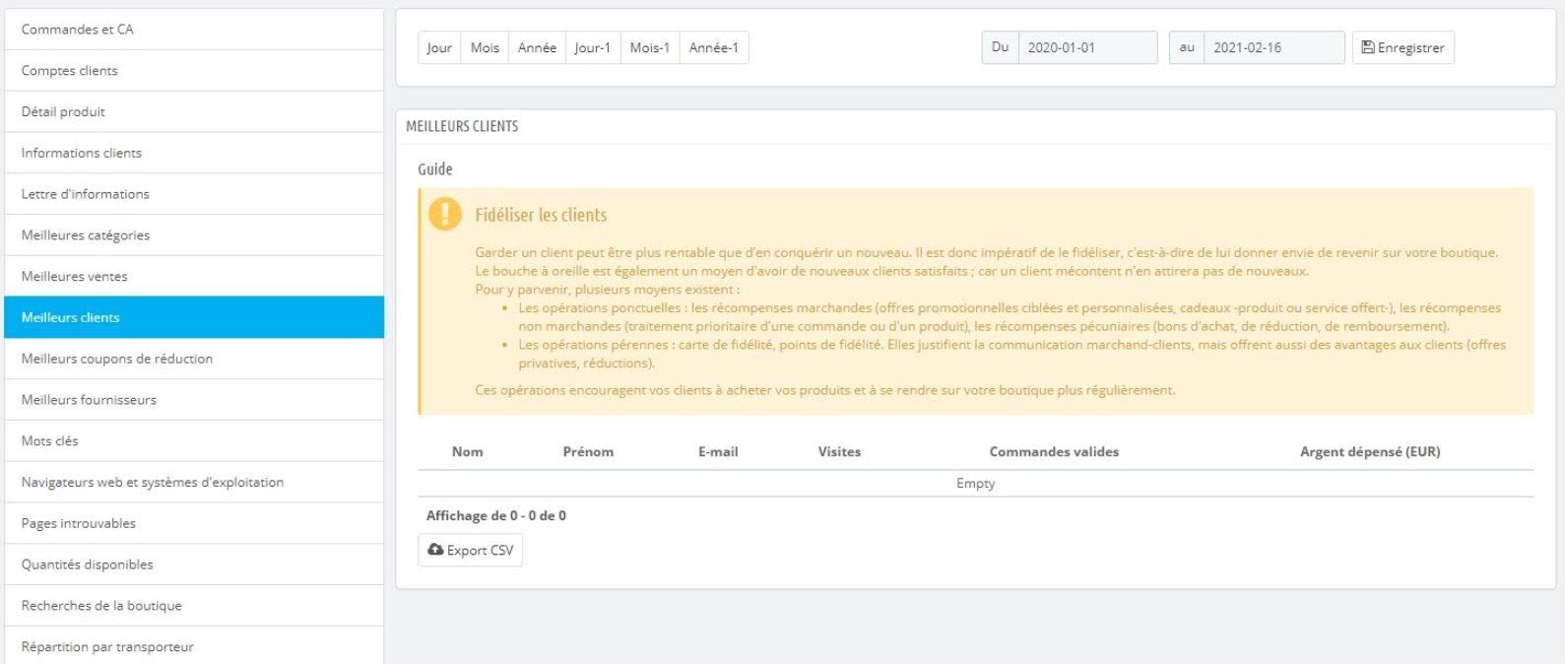Select the active Meilleurs clients entry
This screenshot has width=1565, height=664.
tap(194, 317)
